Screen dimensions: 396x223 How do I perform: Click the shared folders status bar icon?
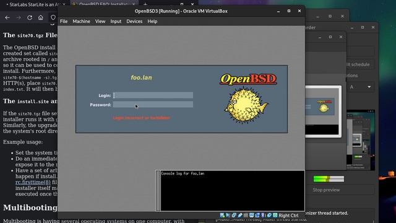pos(246,216)
